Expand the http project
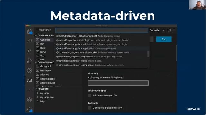 click(38, 101)
